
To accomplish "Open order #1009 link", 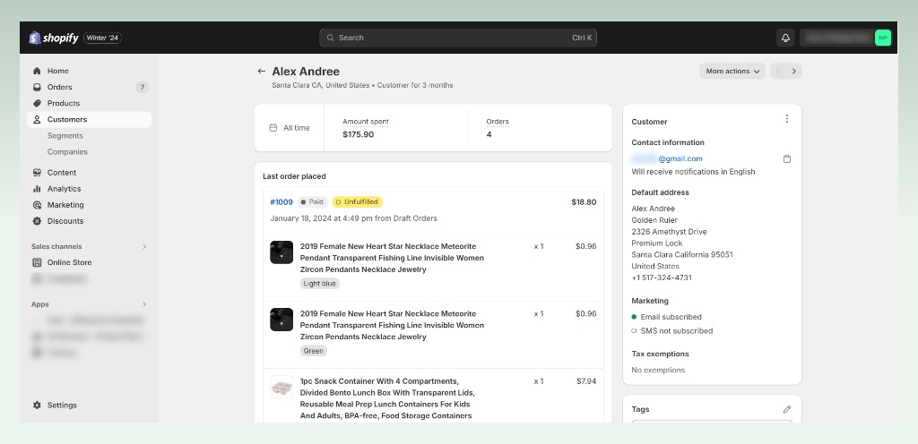I will 281,202.
